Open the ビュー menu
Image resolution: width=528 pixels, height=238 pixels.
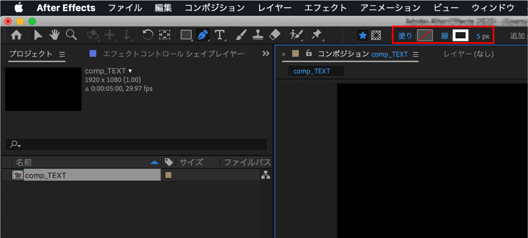coord(446,8)
